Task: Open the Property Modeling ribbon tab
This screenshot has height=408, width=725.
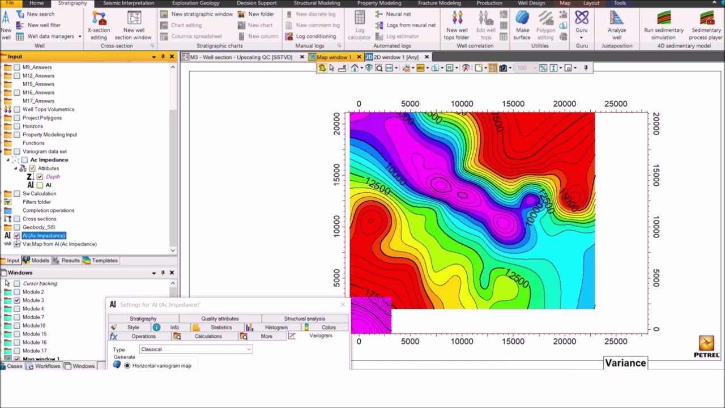Action: tap(379, 3)
